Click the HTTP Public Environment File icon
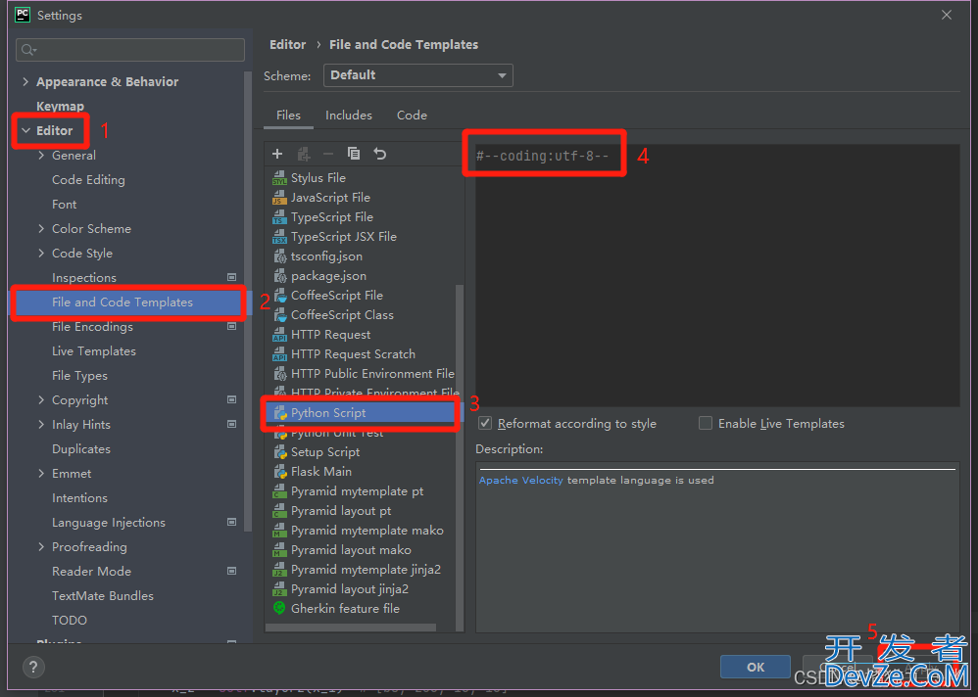Screen dimensions: 978x697 coord(279,374)
